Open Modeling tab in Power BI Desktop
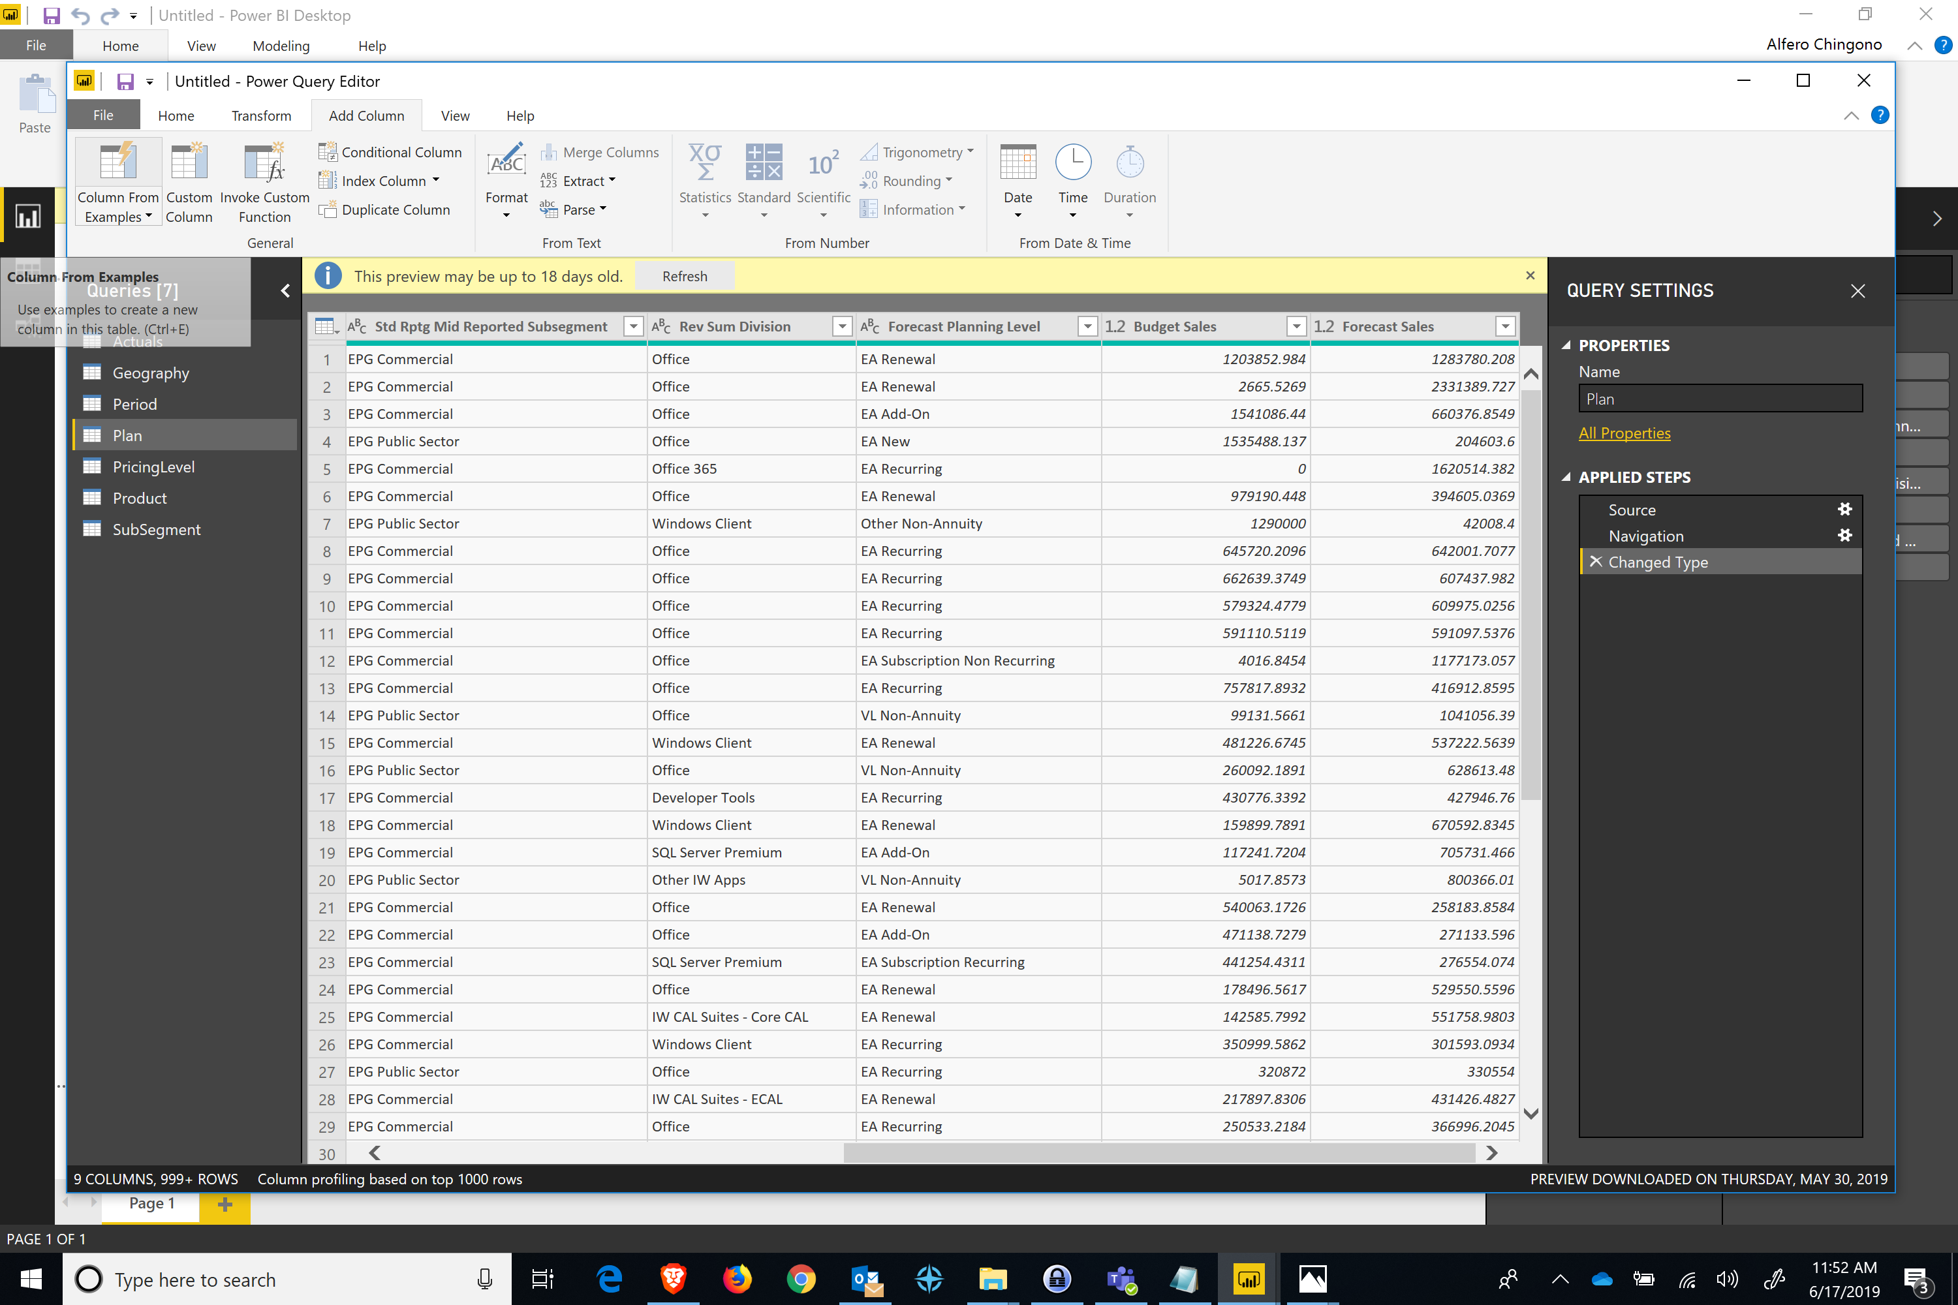Viewport: 1958px width, 1305px height. pos(281,46)
